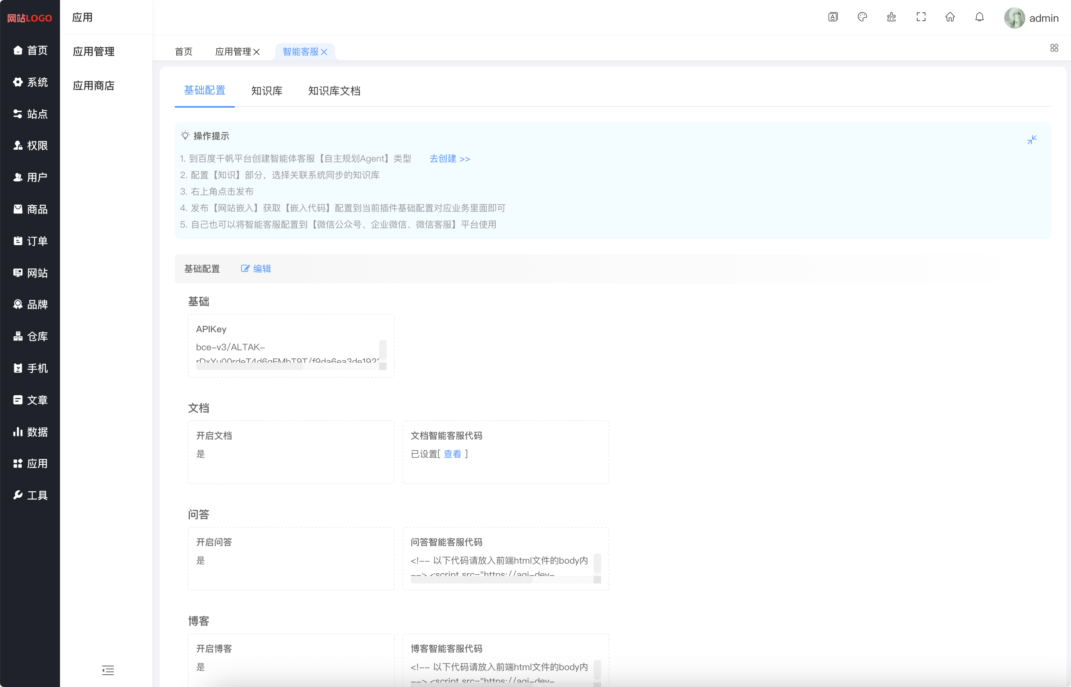Close the 智能客服 tab
Screen dimensions: 1071x687
(324, 52)
